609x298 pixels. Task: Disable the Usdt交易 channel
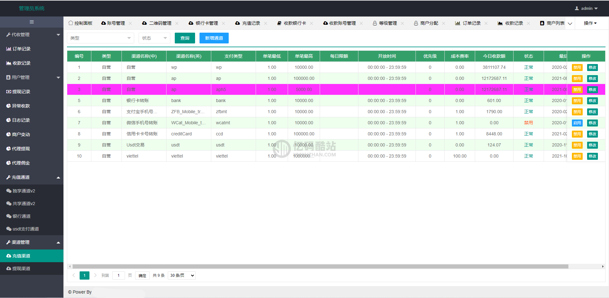[577, 145]
